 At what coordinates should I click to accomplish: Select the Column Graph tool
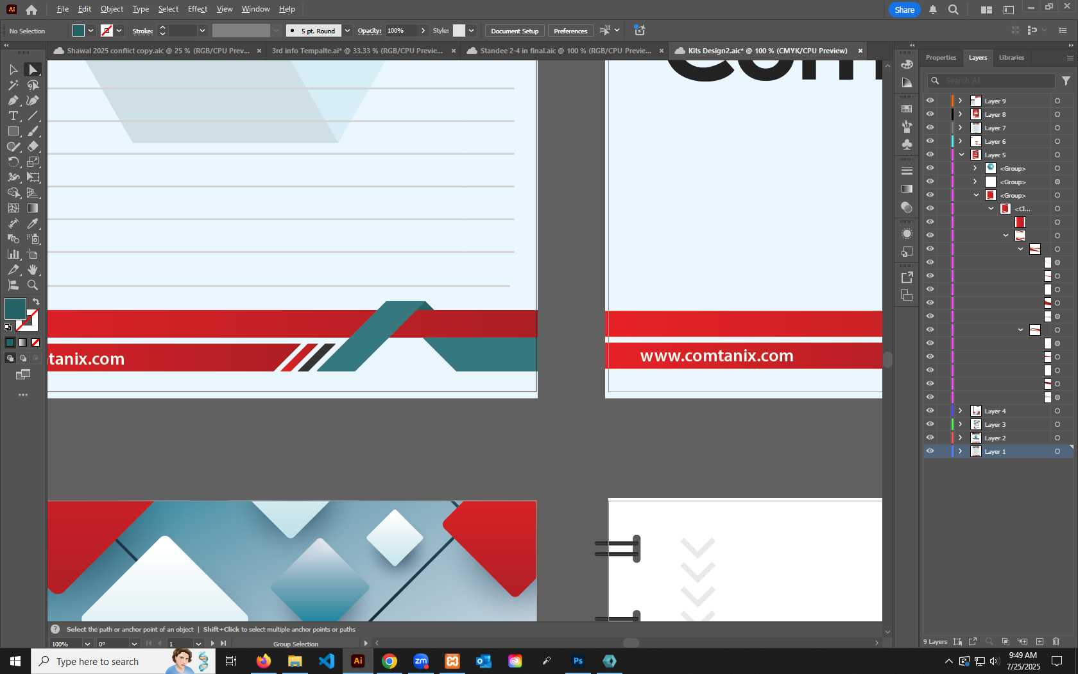tap(13, 254)
